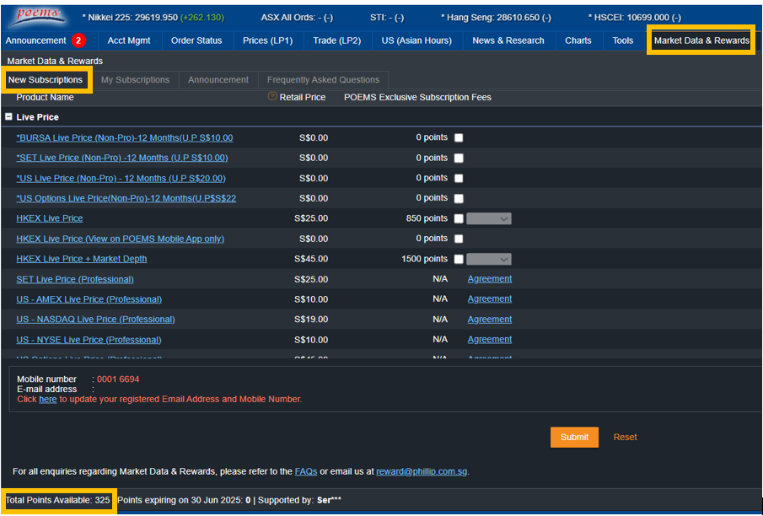The width and height of the screenshot is (763, 516).
Task: Open the Charts menu
Action: [578, 40]
